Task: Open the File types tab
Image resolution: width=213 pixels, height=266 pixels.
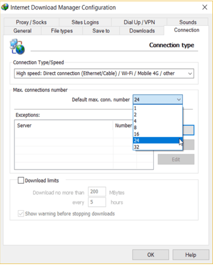Action: point(62,31)
